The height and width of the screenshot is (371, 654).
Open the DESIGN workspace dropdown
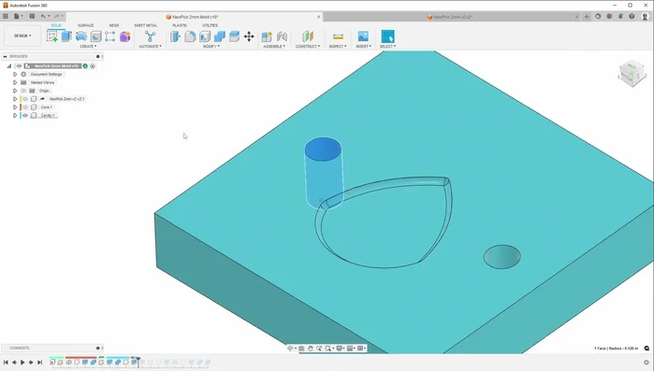point(22,36)
